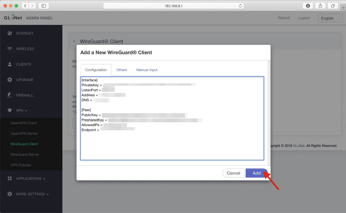346x213 pixels.
Task: Click the Internet globe icon in sidebar
Action: (10, 33)
